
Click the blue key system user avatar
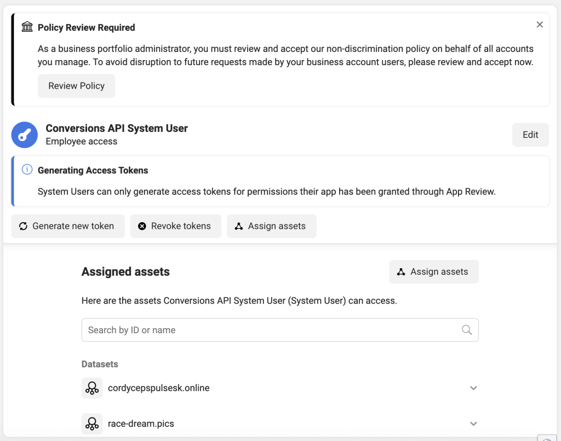24,135
